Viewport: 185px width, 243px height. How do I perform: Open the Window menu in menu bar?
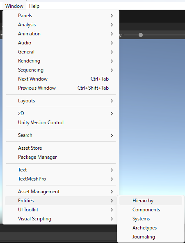coord(14,6)
